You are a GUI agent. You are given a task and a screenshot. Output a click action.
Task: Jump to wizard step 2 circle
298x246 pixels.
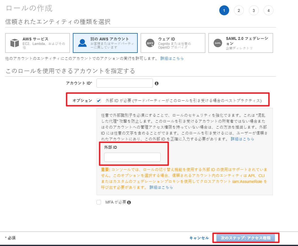point(239,11)
